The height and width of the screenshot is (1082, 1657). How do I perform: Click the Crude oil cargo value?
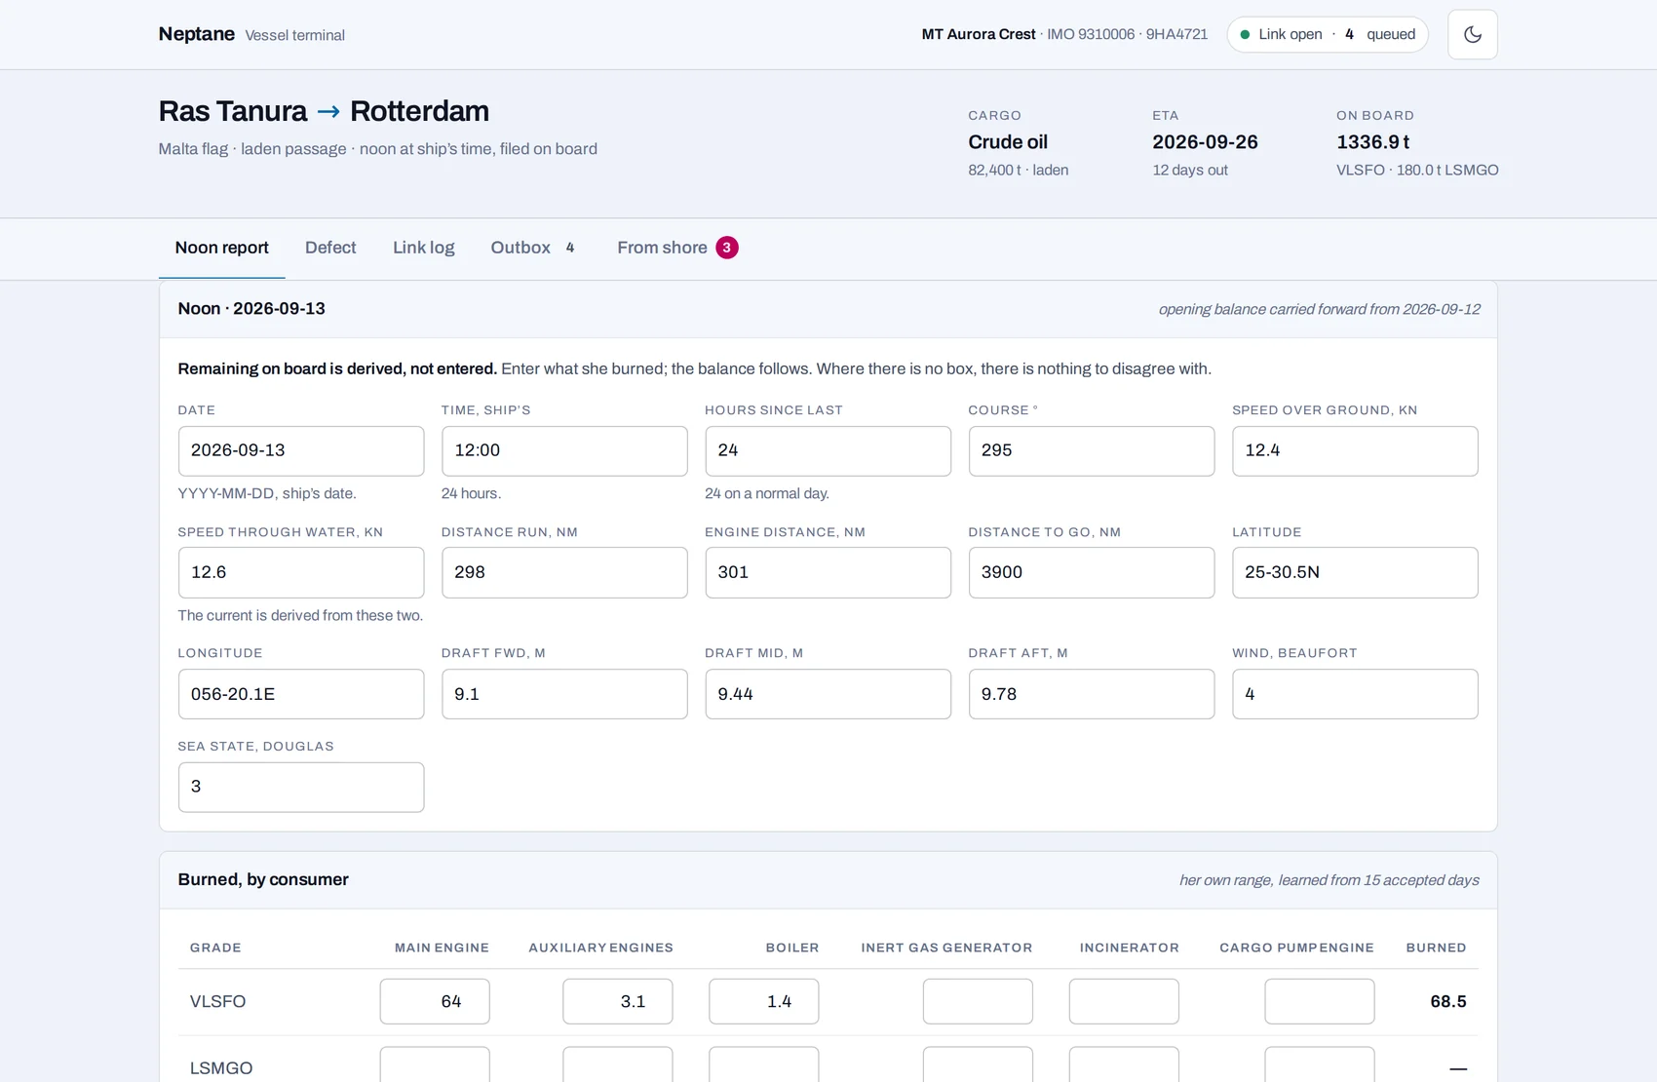coord(1008,142)
